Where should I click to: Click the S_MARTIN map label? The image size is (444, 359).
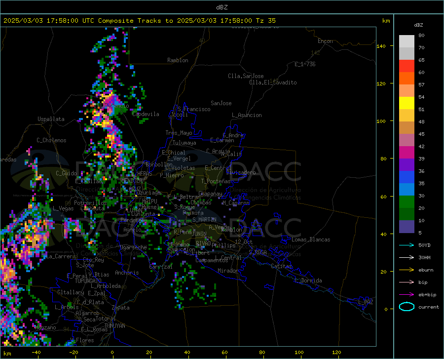click(x=204, y=220)
